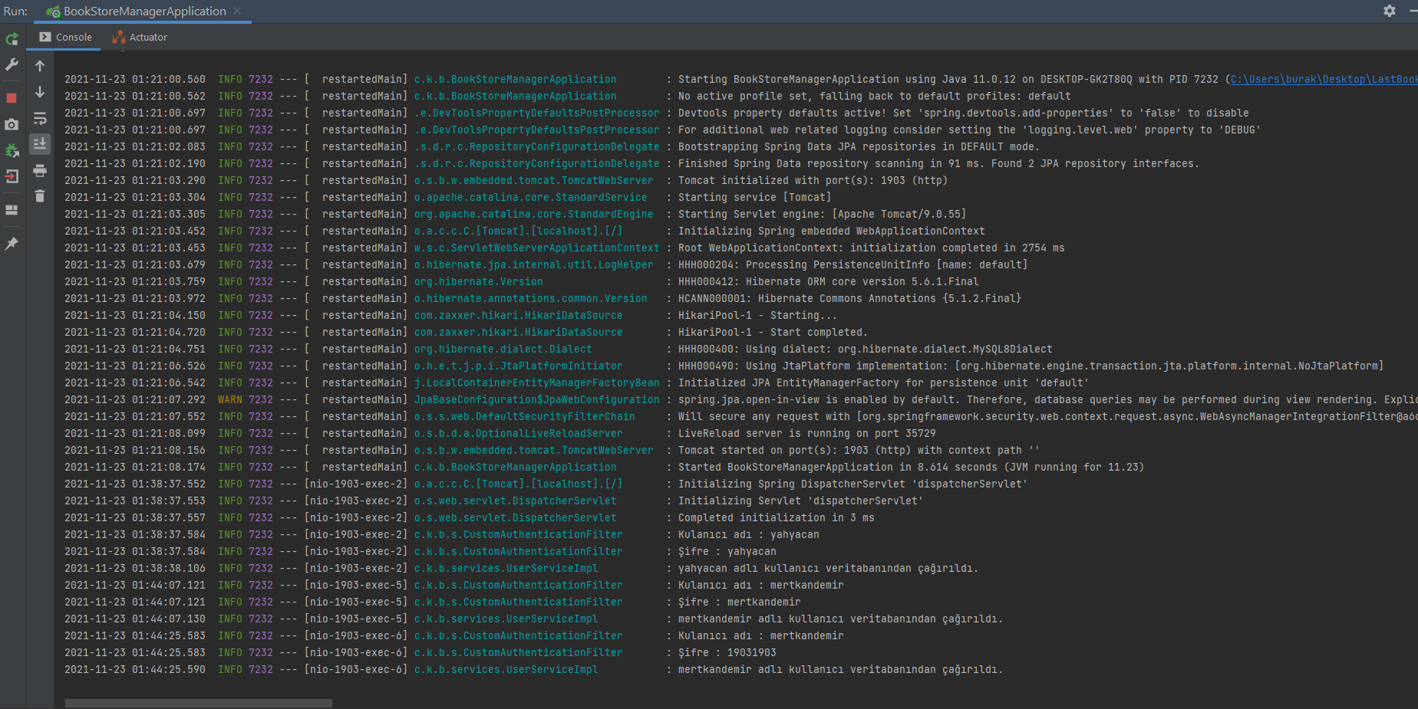Pin the Run tab with the pin icon
The image size is (1418, 709).
[x=12, y=244]
